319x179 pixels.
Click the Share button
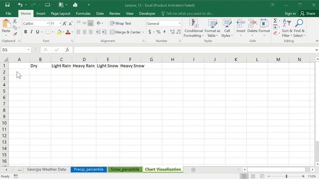click(308, 13)
